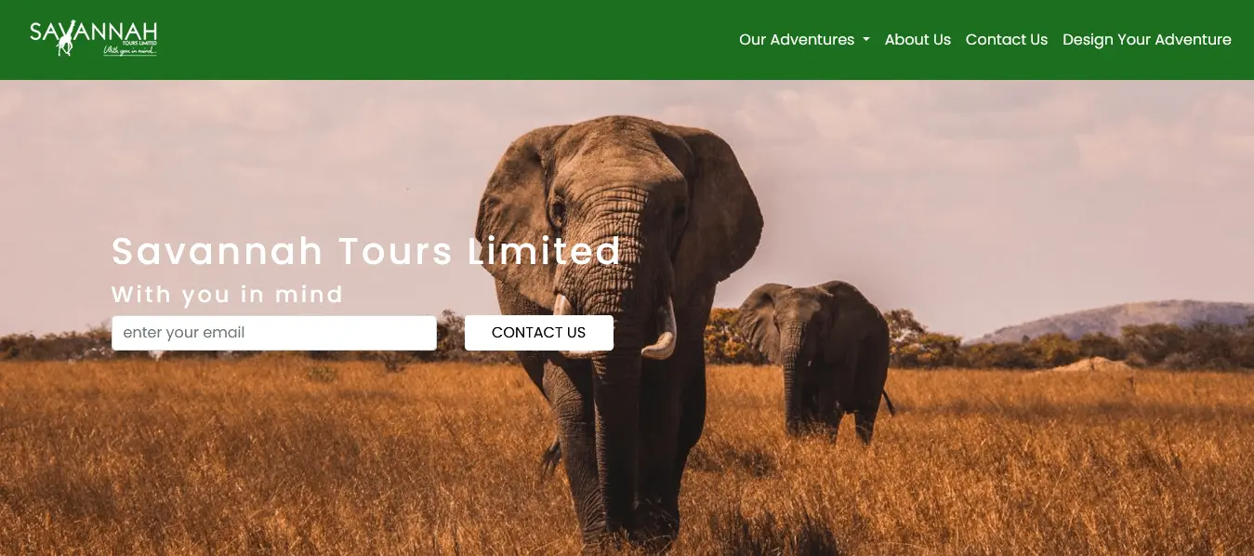Click the white CONTACT US button
Screen dimensions: 1254x556
539,333
